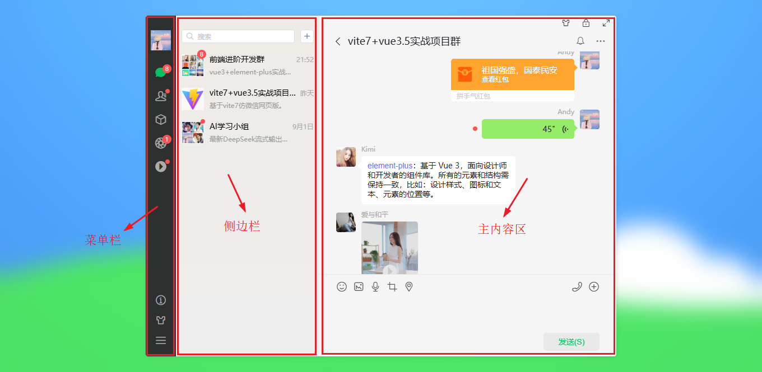762x372 pixels.
Task: Click the info icon in the left menu
Action: pos(161,300)
